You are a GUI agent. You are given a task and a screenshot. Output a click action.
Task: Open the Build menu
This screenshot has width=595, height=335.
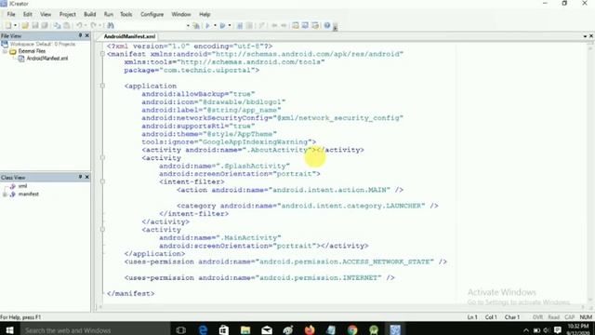pyautogui.click(x=89, y=15)
